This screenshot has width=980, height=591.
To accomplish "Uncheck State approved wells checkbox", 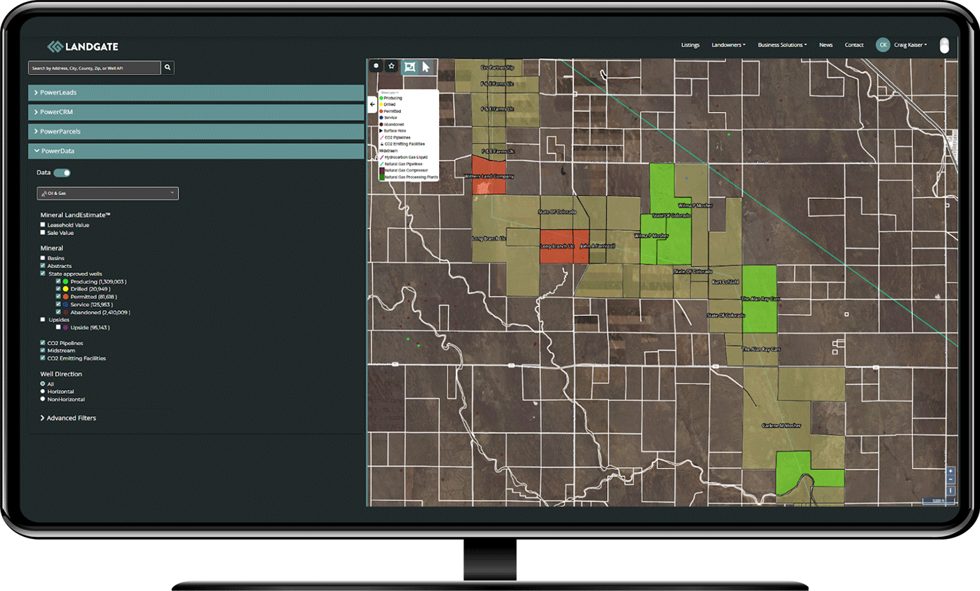I will click(x=43, y=274).
